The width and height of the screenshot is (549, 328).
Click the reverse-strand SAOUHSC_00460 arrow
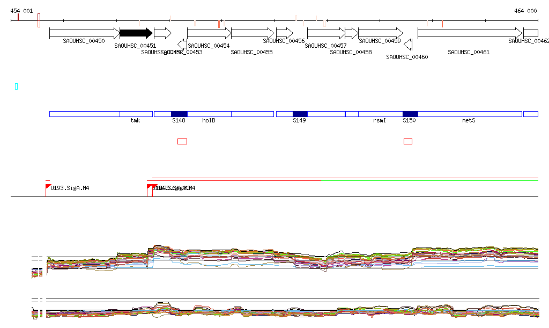[408, 45]
